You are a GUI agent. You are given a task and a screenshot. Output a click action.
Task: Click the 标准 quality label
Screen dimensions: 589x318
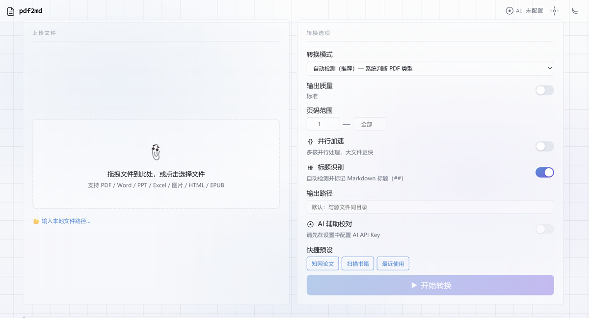tap(312, 96)
